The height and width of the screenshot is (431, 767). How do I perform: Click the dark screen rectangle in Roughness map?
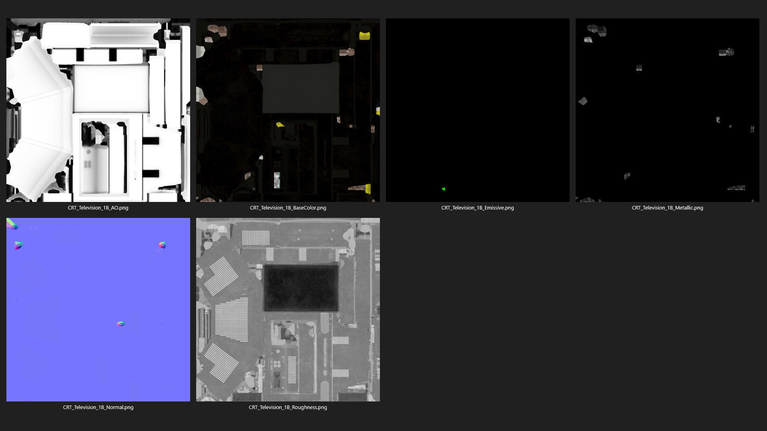pos(301,288)
